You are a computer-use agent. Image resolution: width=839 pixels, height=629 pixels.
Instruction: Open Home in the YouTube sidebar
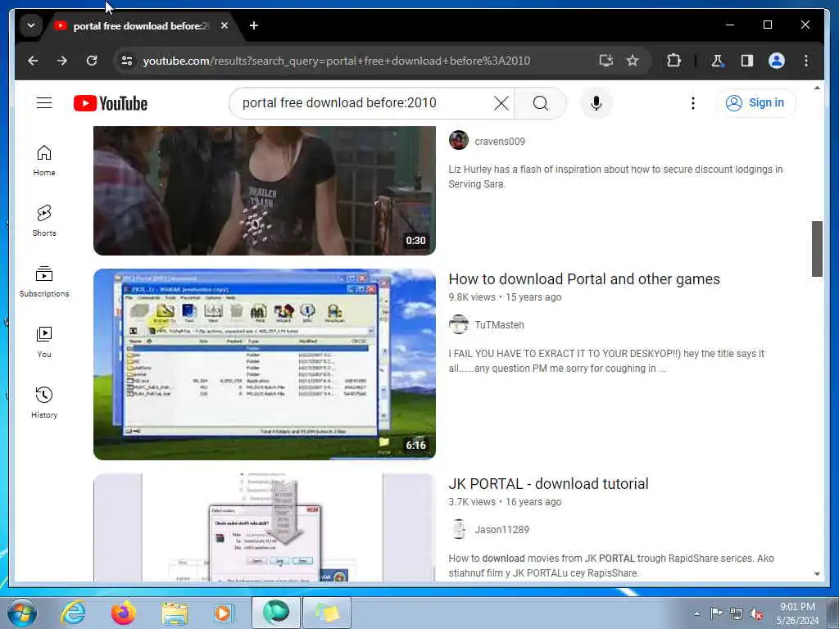pos(44,161)
